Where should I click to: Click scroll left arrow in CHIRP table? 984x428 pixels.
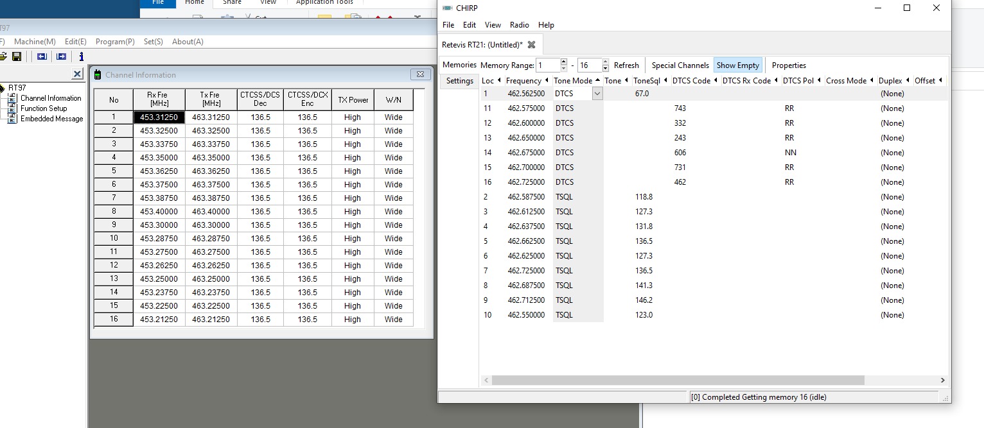[x=486, y=381]
